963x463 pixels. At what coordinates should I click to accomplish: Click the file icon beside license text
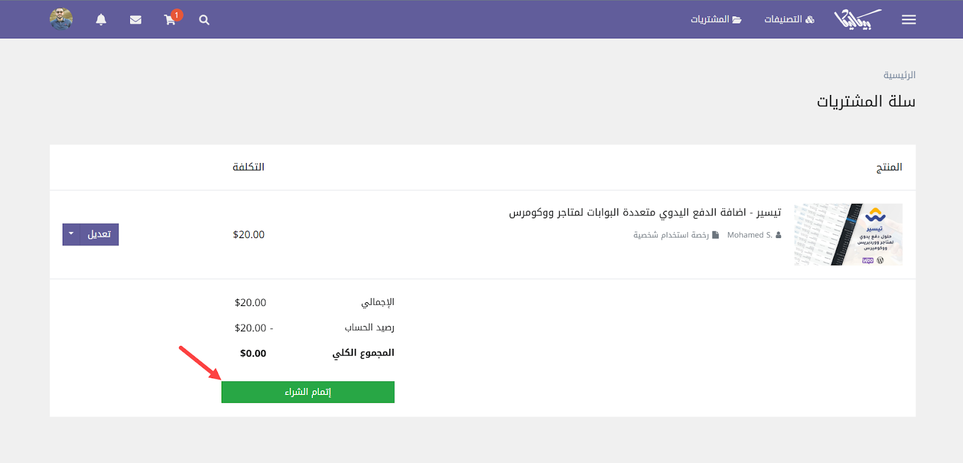point(716,235)
